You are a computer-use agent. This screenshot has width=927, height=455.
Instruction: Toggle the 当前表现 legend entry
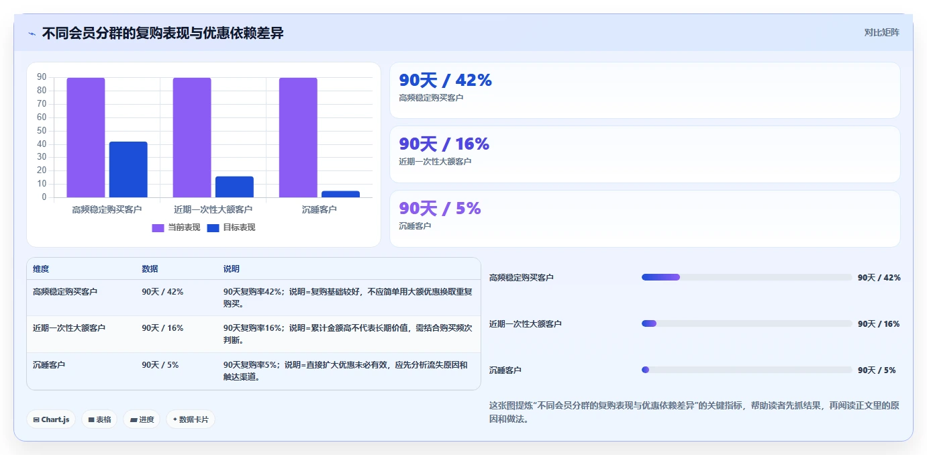(x=177, y=227)
